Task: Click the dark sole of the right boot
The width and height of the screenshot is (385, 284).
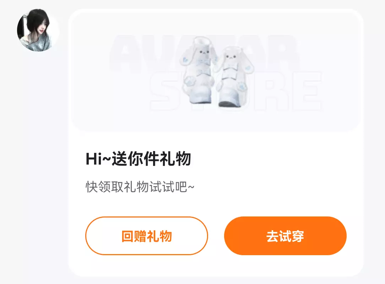Action: point(229,104)
